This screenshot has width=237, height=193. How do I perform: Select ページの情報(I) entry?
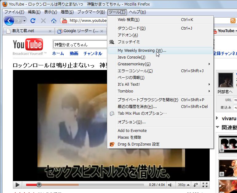coord(160,78)
